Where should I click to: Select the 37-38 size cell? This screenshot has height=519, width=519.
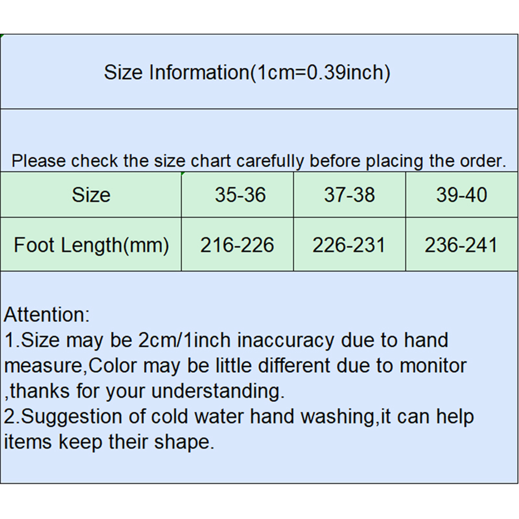coord(349,195)
